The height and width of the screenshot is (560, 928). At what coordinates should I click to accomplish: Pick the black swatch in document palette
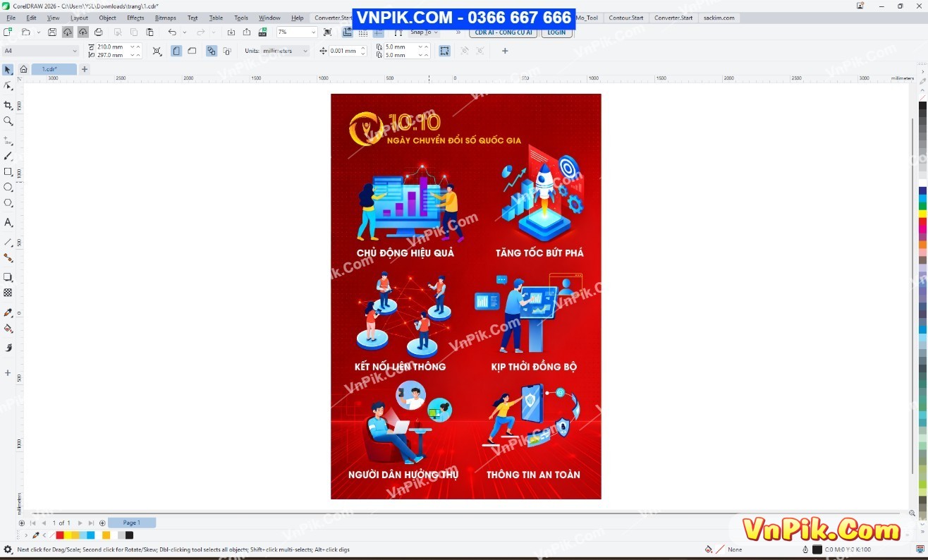click(x=129, y=535)
